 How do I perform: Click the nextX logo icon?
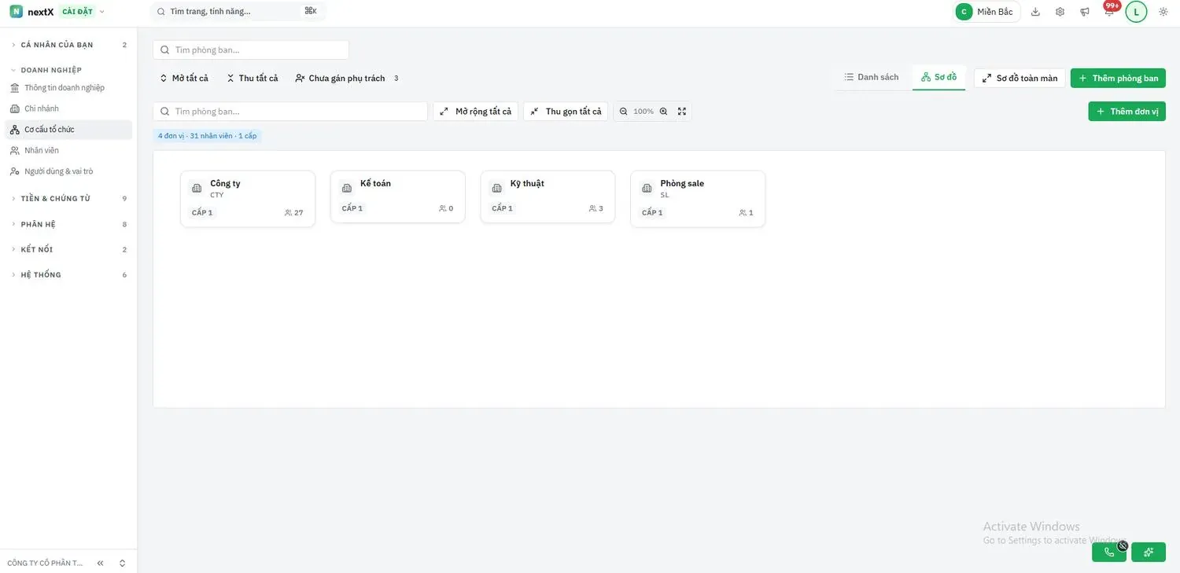pyautogui.click(x=16, y=12)
